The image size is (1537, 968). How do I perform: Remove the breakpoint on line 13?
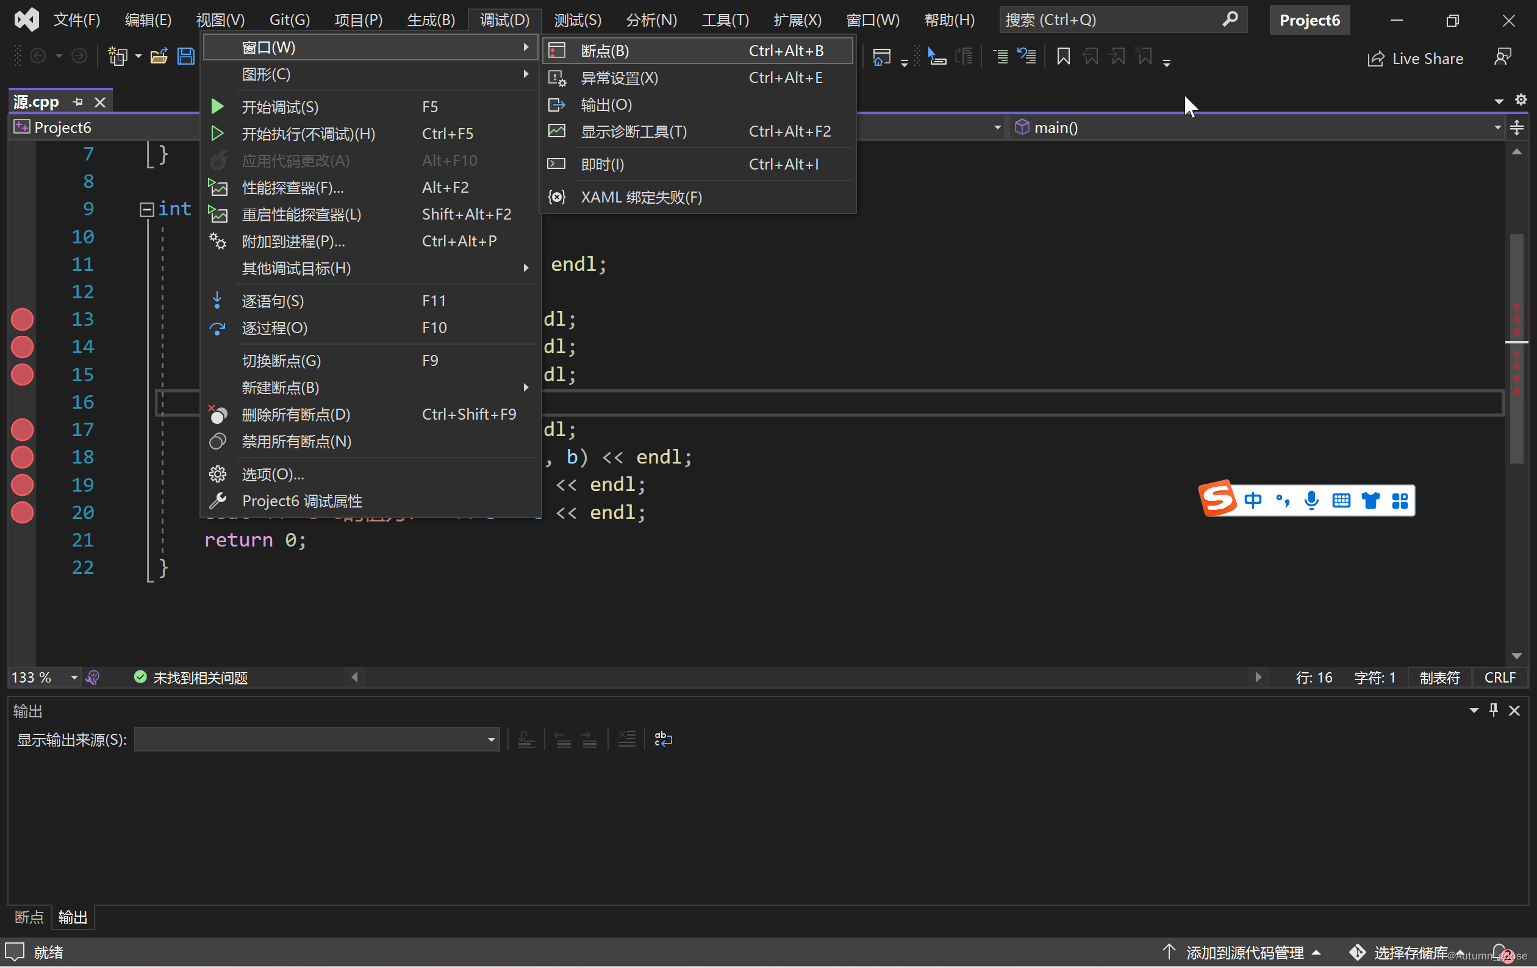tap(23, 319)
